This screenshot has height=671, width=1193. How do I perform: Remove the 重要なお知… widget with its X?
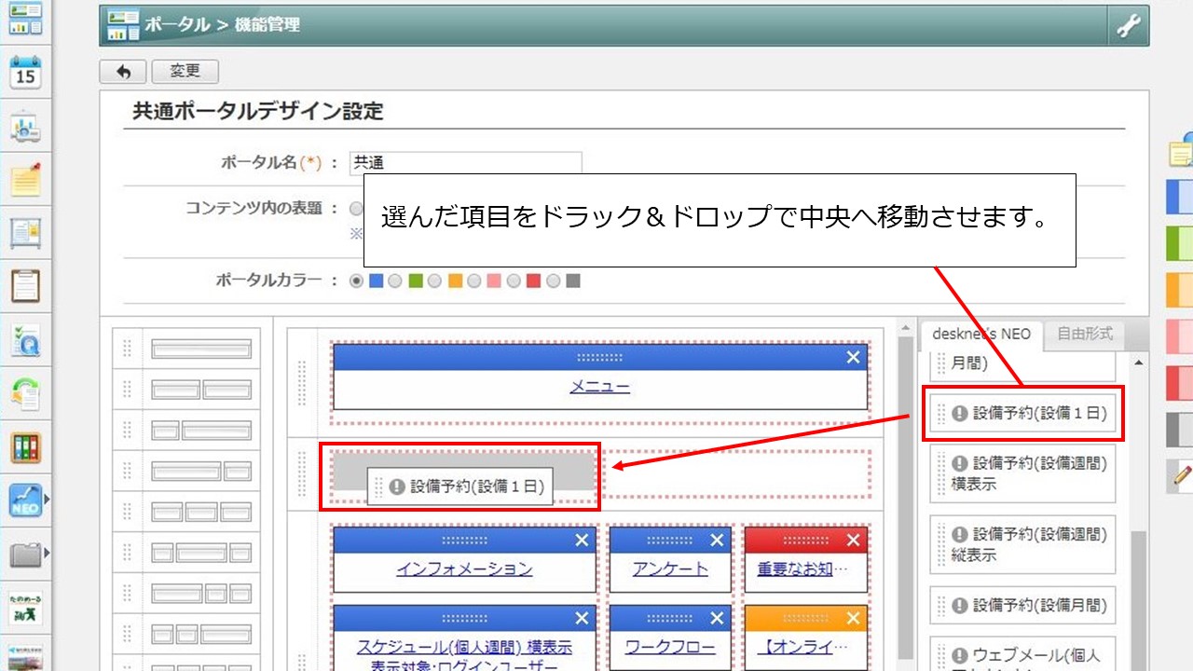[853, 541]
